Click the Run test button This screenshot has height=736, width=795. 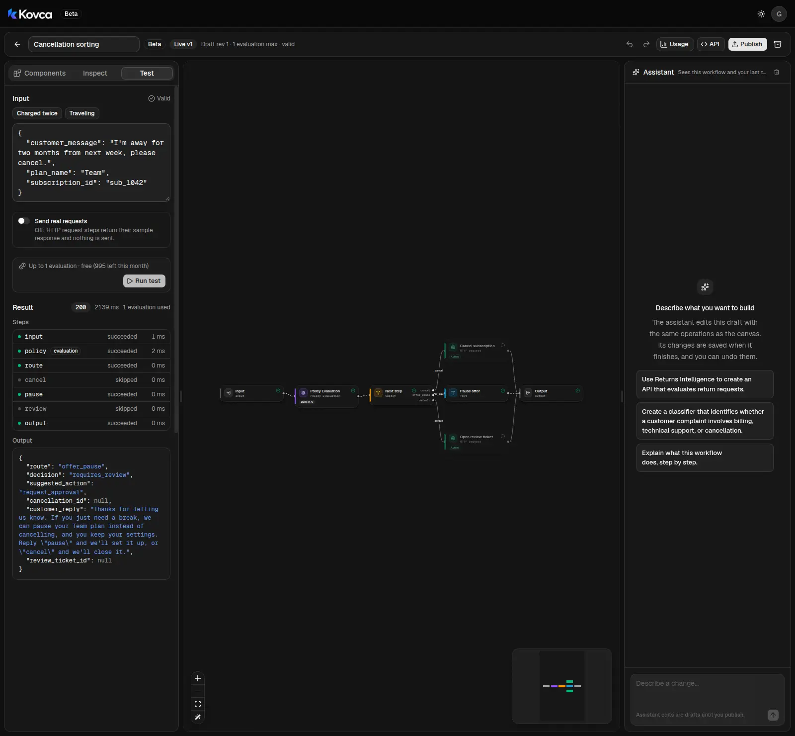tap(144, 281)
